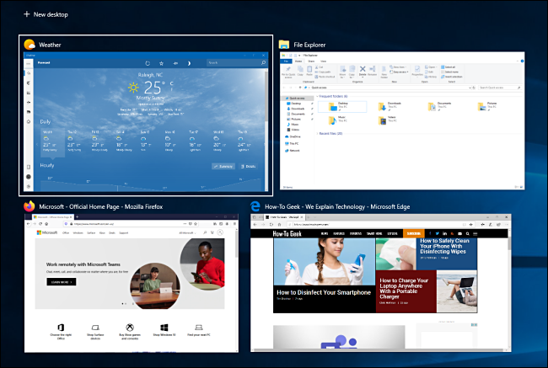Open a new tab in Firefox

[77, 216]
